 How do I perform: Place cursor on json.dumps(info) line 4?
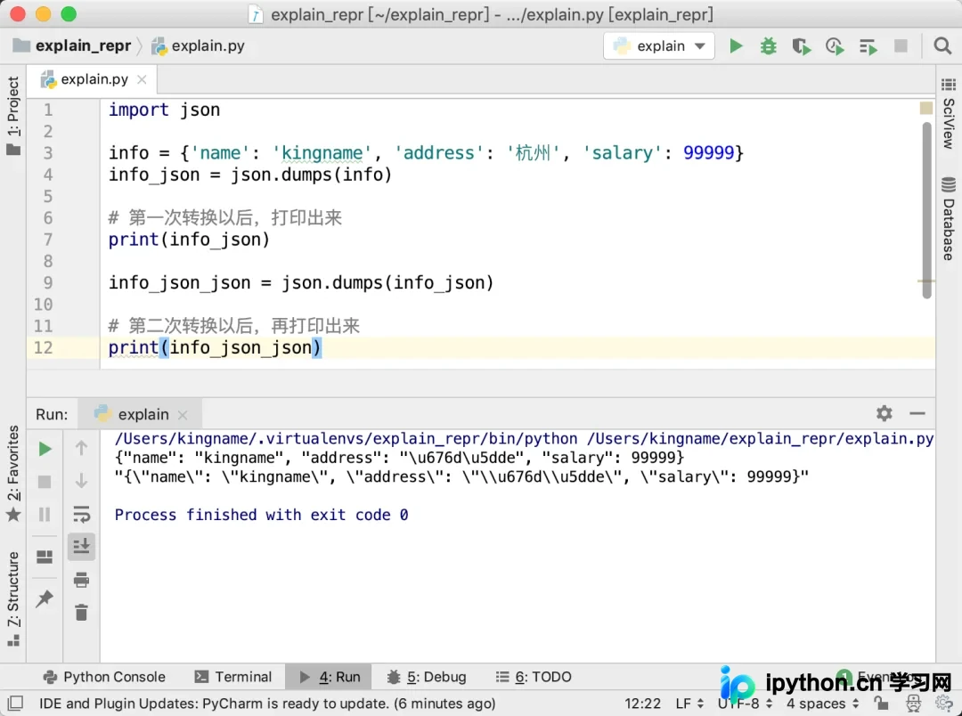(x=311, y=175)
